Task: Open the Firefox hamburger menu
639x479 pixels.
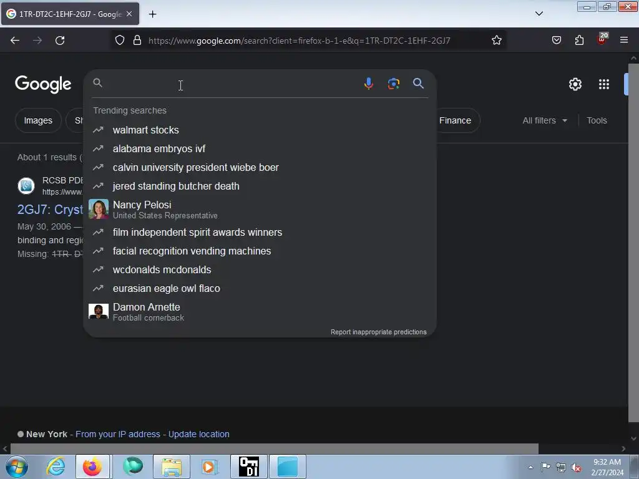Action: 624,41
